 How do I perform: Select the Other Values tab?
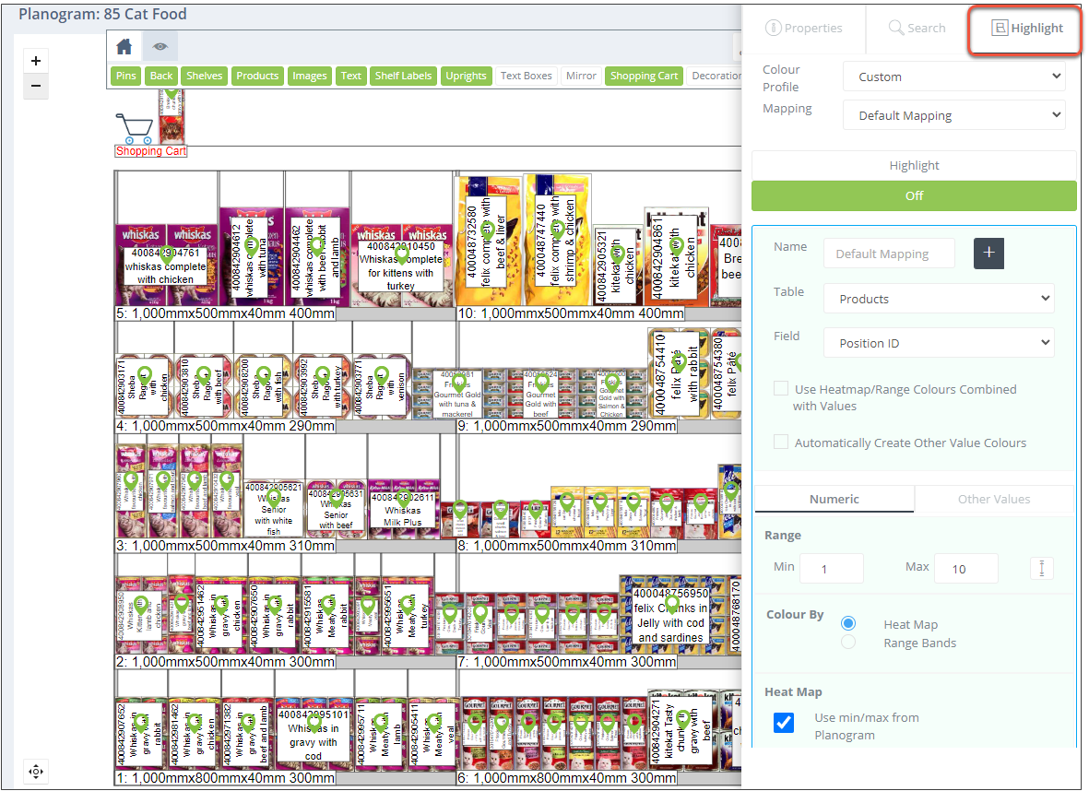coord(994,499)
